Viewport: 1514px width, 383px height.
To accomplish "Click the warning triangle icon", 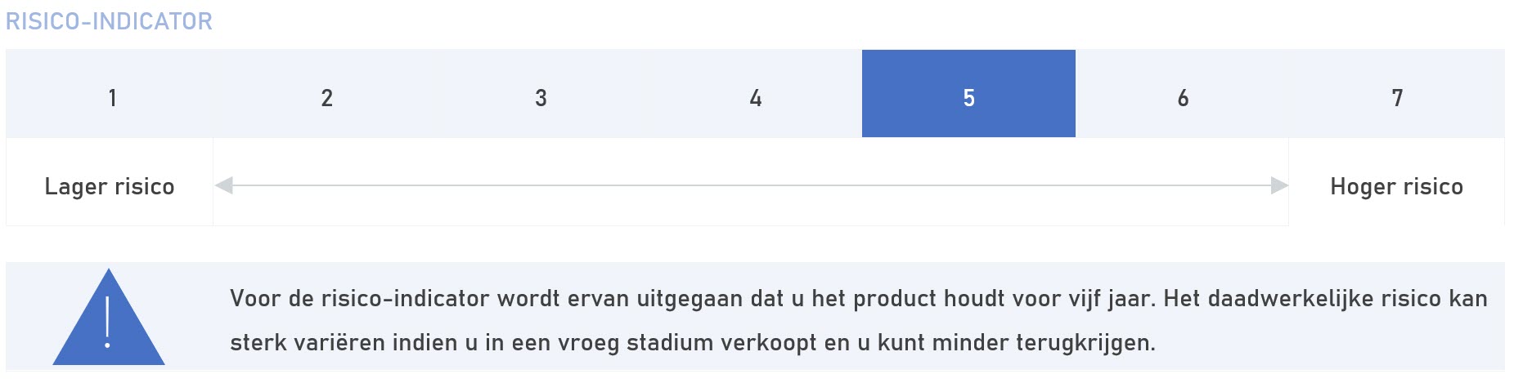I will (x=109, y=318).
